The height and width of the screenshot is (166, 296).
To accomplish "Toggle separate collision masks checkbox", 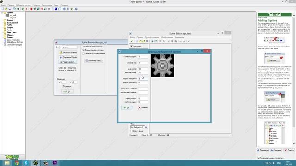I will click(x=83, y=53).
